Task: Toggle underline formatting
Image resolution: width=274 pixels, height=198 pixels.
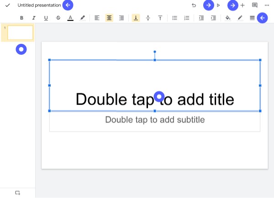Action: tap(46, 18)
